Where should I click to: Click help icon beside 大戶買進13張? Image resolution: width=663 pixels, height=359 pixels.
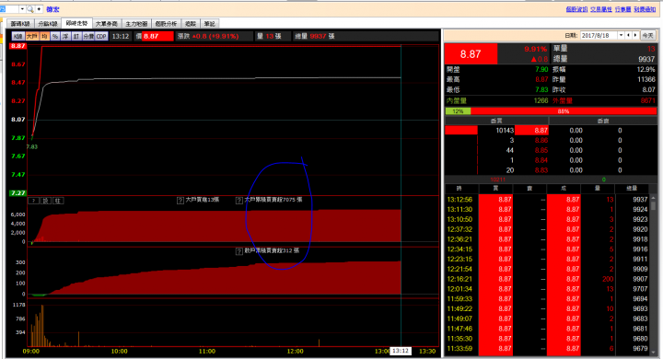180,201
